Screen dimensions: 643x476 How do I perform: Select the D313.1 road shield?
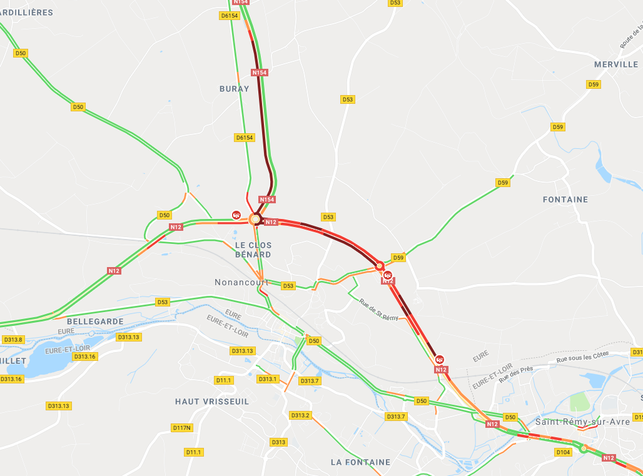coord(268,379)
